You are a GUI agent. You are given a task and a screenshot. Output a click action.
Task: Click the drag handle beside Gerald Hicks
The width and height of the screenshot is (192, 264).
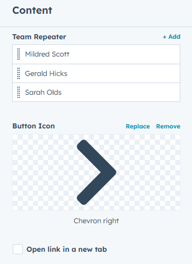[19, 73]
